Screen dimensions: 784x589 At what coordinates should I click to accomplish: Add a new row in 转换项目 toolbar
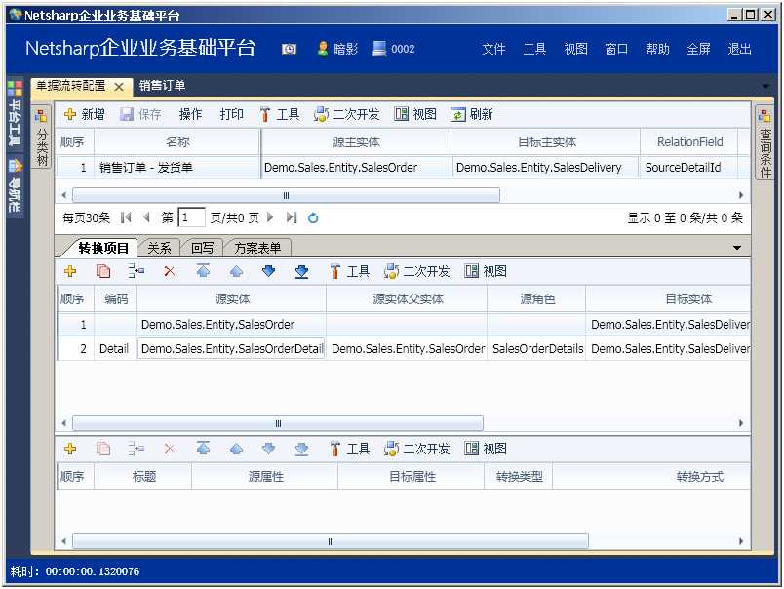click(70, 271)
